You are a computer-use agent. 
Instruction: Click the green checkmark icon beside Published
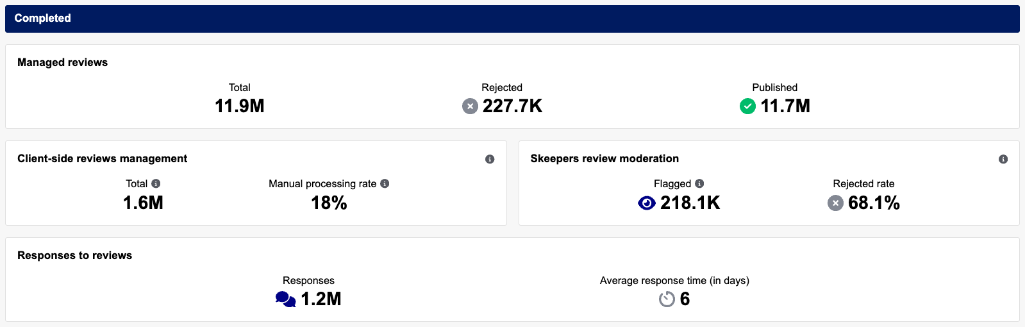(x=747, y=106)
